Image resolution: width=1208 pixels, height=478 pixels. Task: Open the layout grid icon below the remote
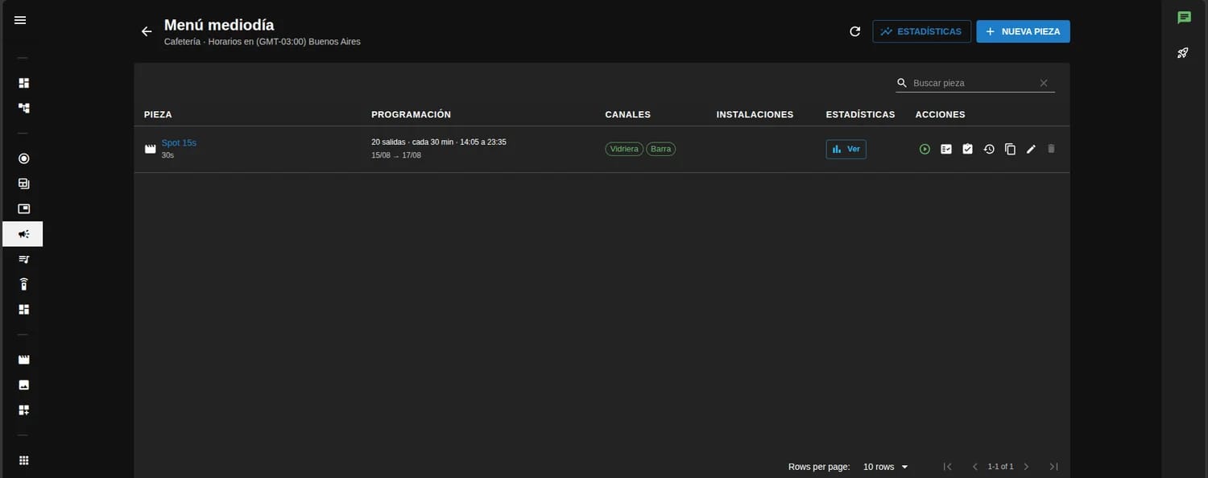click(23, 309)
